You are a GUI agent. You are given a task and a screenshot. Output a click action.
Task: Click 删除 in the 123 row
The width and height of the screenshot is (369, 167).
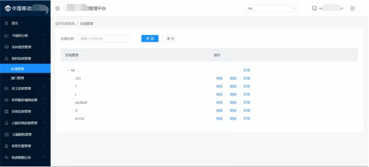click(x=219, y=78)
